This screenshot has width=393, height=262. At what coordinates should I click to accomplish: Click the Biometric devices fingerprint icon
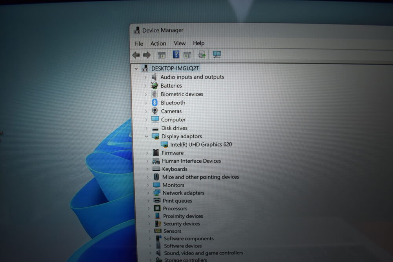point(154,94)
